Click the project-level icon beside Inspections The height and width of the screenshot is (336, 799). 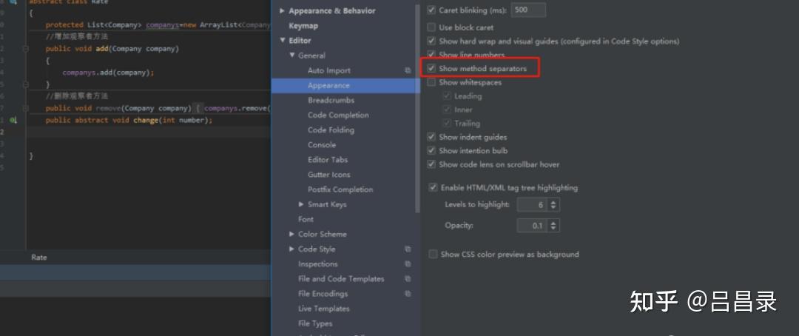tap(408, 264)
